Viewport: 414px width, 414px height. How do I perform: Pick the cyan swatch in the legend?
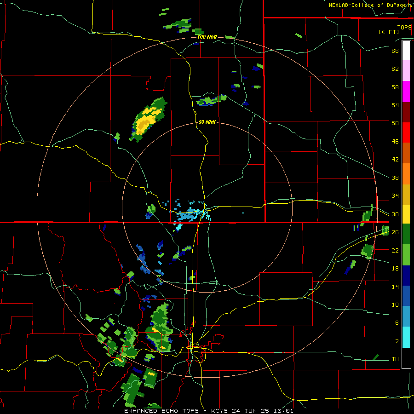(406, 337)
